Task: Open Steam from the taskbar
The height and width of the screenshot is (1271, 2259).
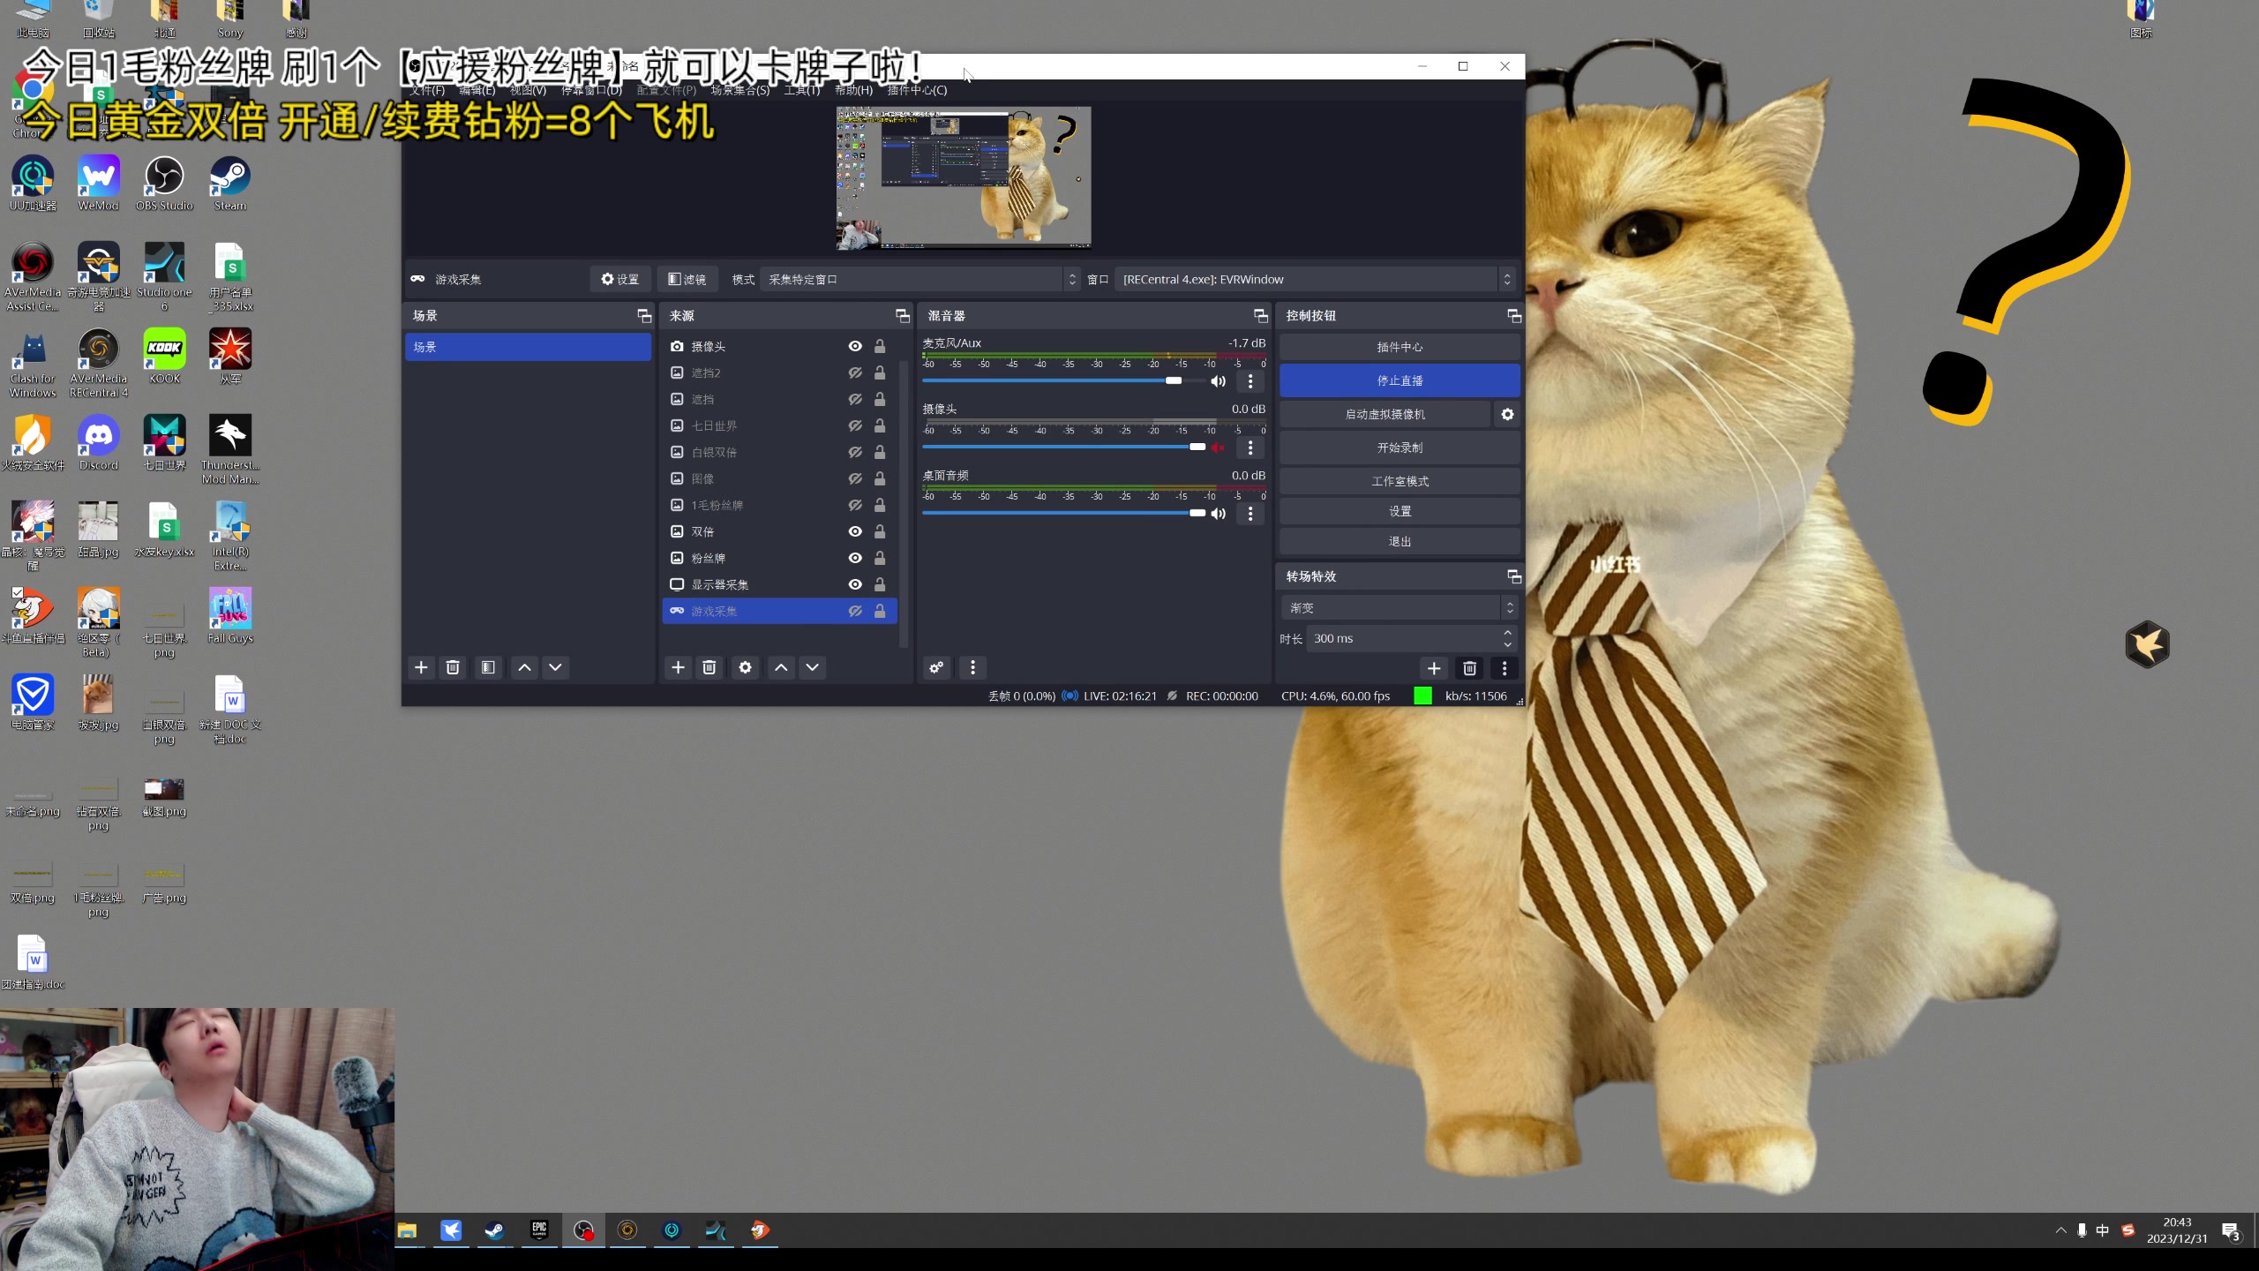Action: pos(494,1230)
